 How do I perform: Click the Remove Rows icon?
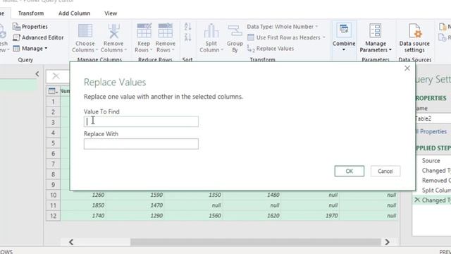[165, 31]
